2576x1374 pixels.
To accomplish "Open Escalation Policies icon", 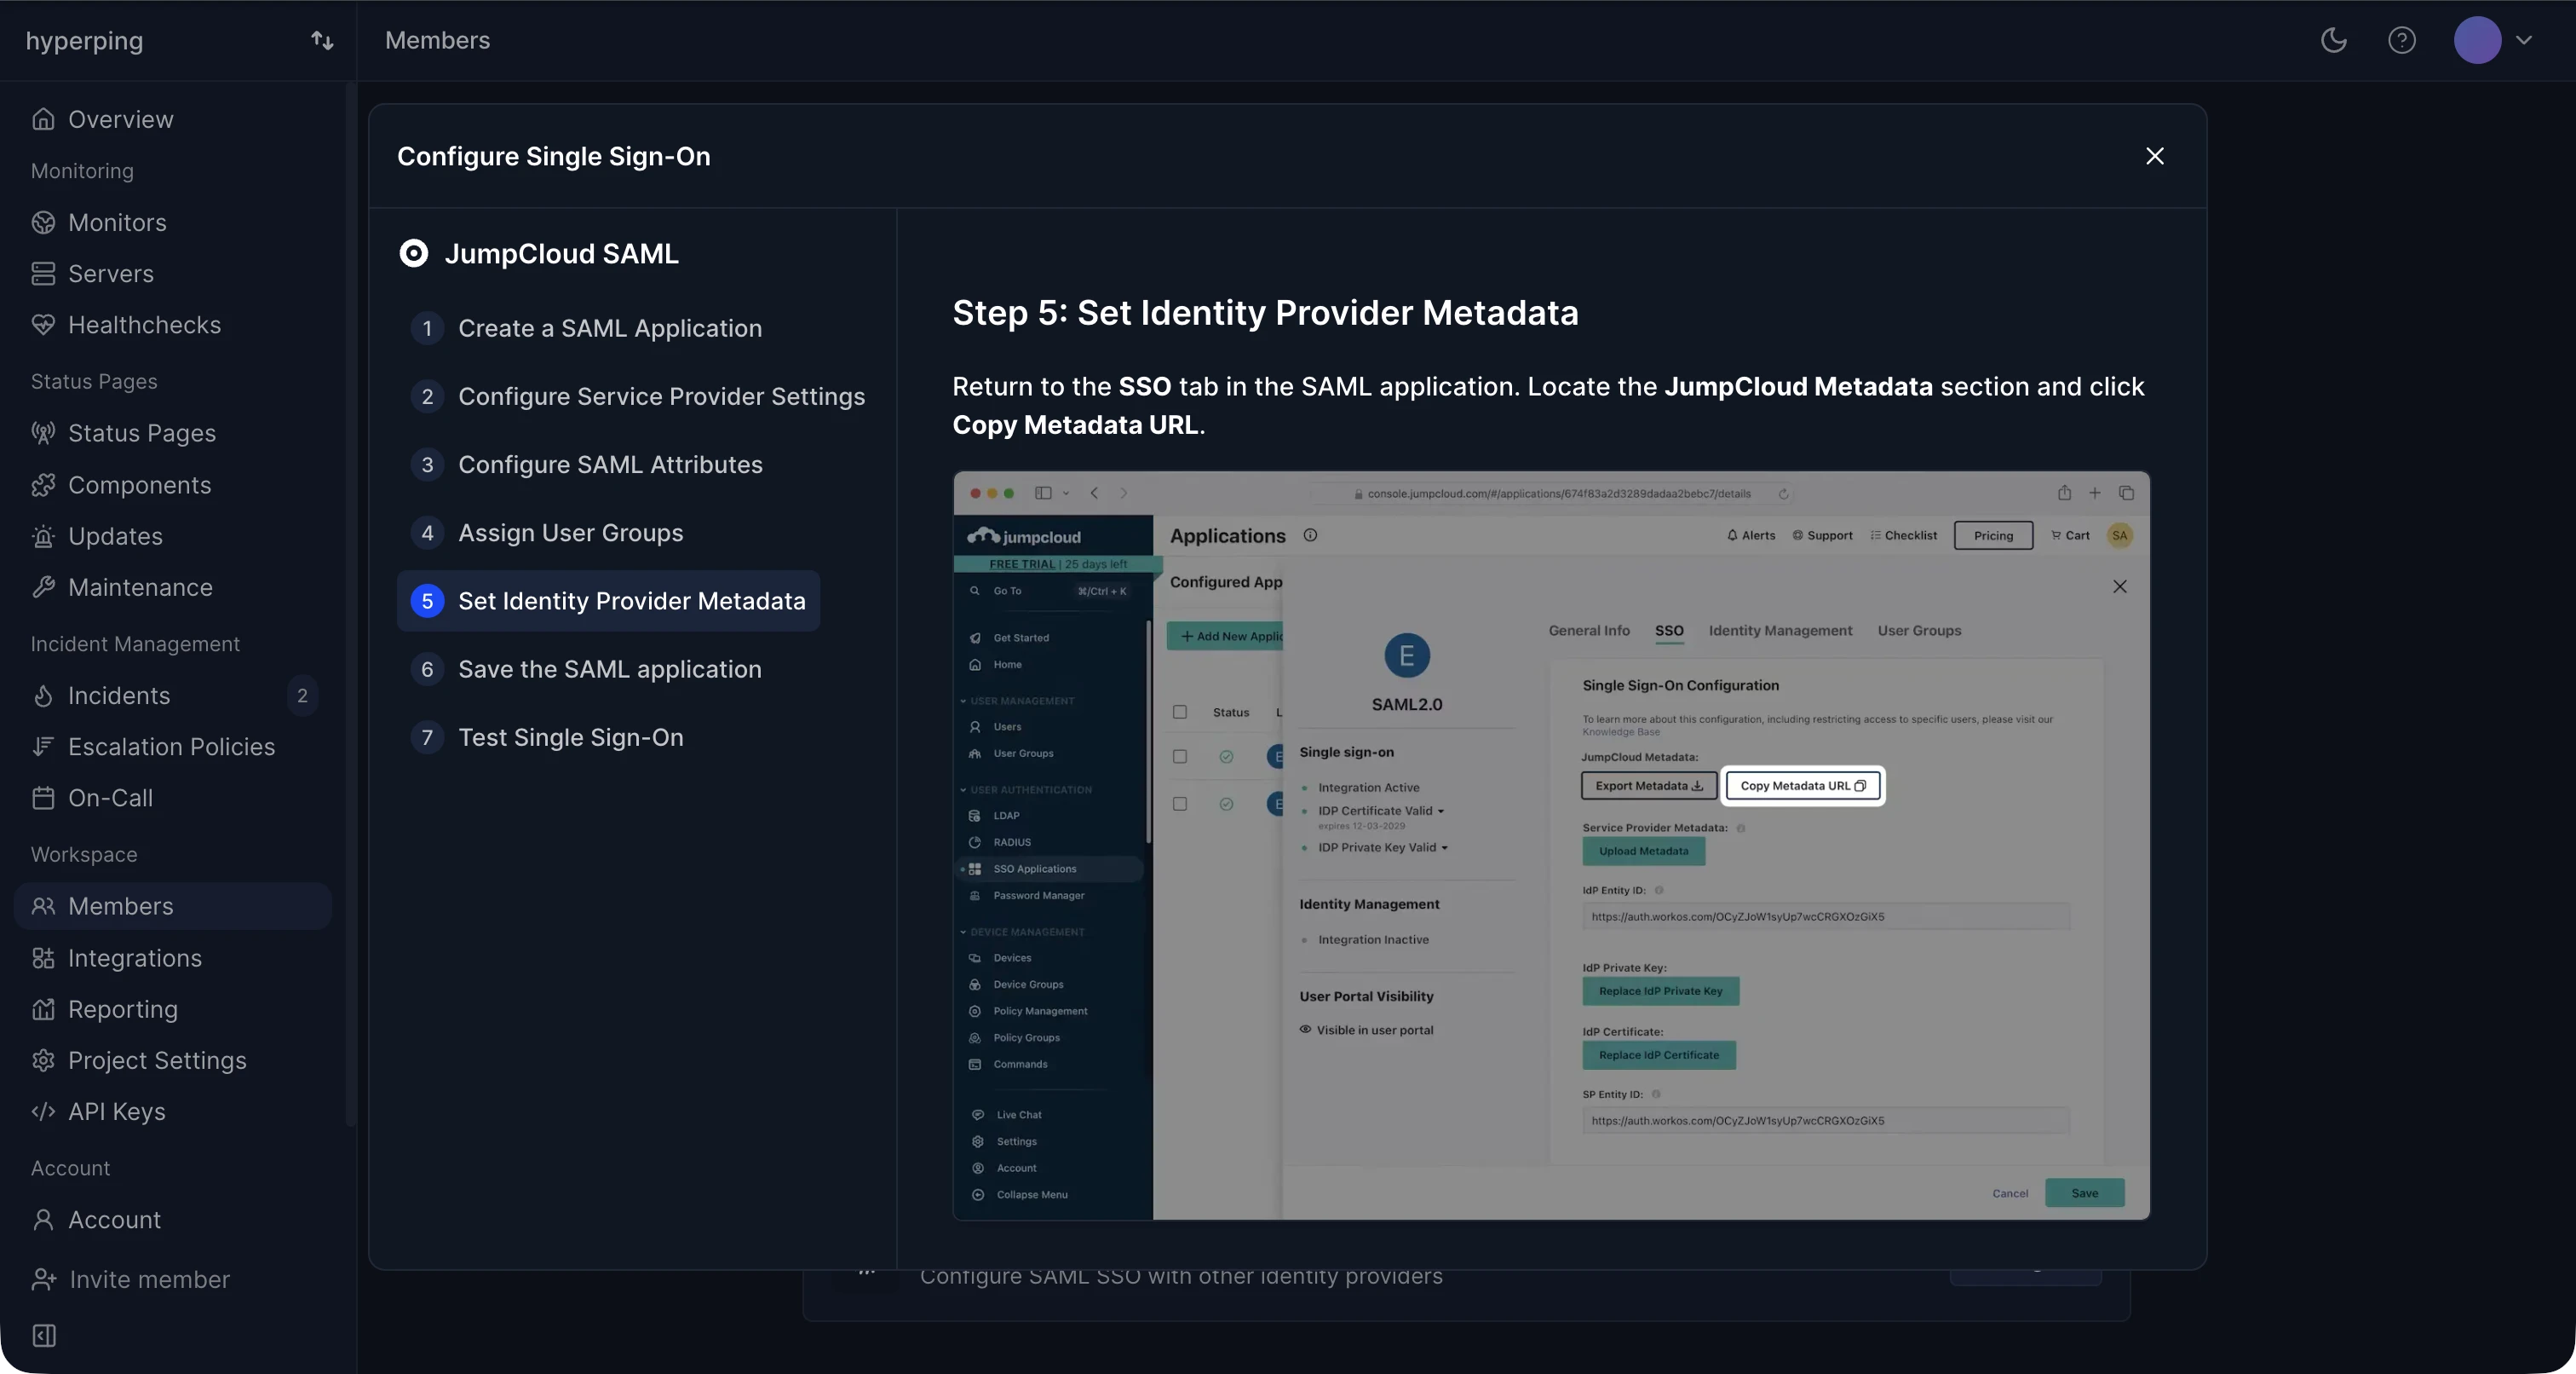I will click(x=43, y=746).
